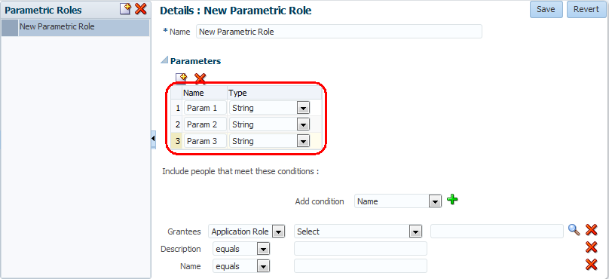This screenshot has height=279, width=609.
Task: Click the role Name input field
Action: [339, 32]
